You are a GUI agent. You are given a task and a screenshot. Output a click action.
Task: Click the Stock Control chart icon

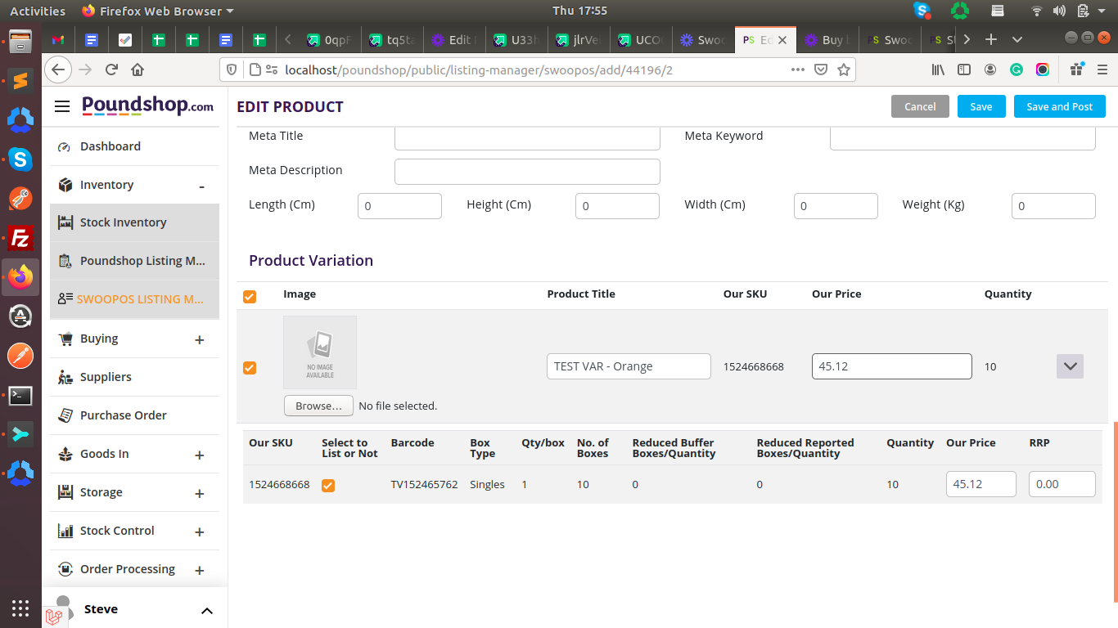click(x=65, y=531)
